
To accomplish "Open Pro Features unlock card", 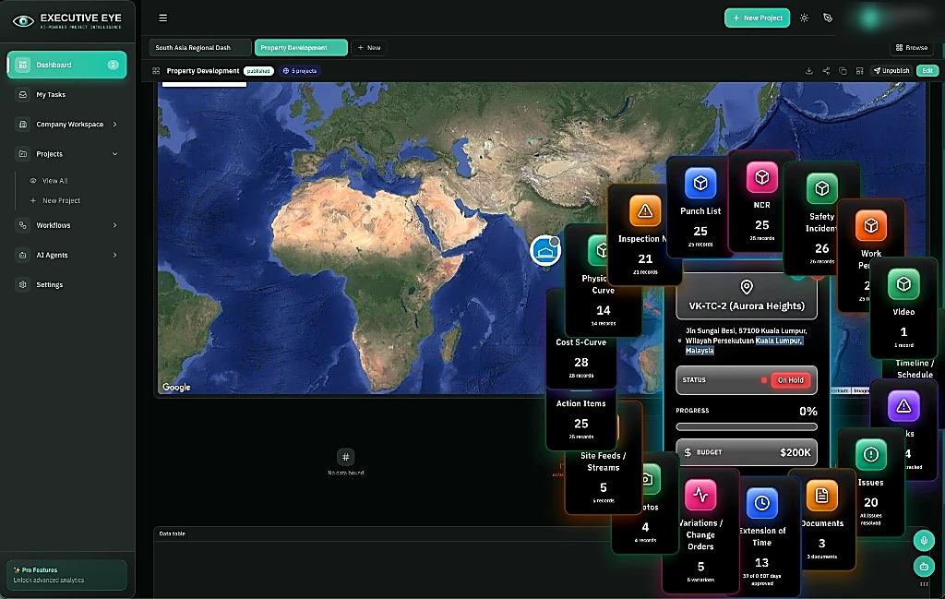I will pyautogui.click(x=66, y=575).
